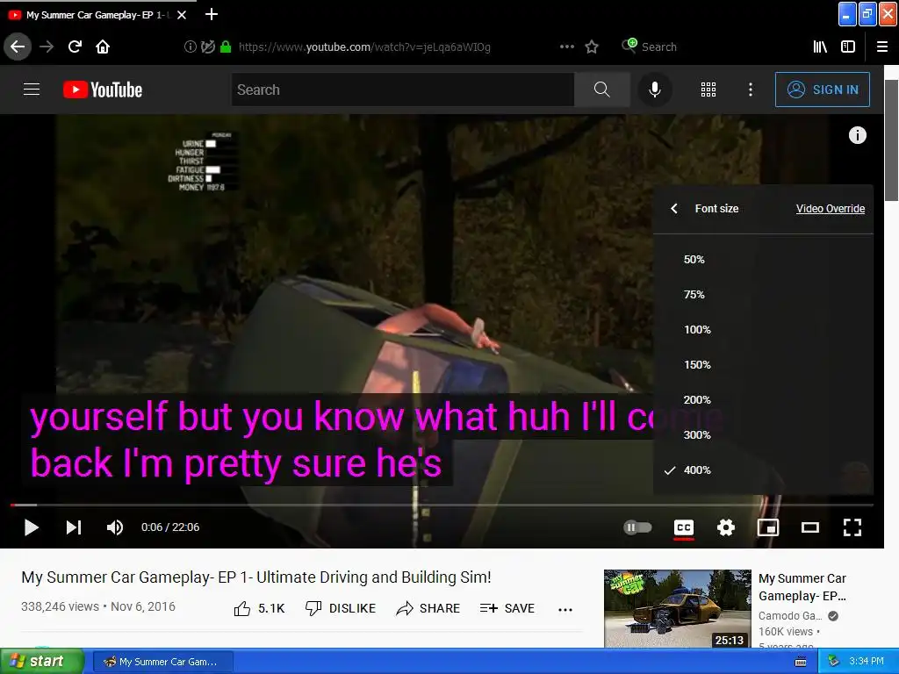Select 150% font size
The width and height of the screenshot is (899, 674).
(x=763, y=364)
